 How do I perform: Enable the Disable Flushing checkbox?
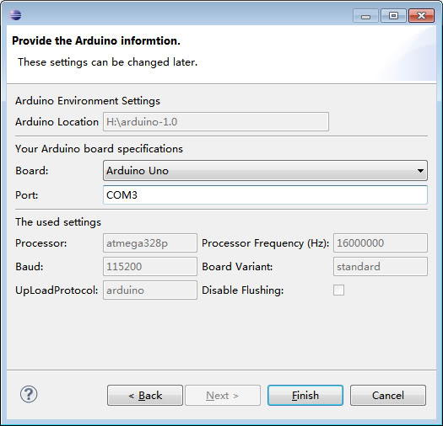(338, 290)
